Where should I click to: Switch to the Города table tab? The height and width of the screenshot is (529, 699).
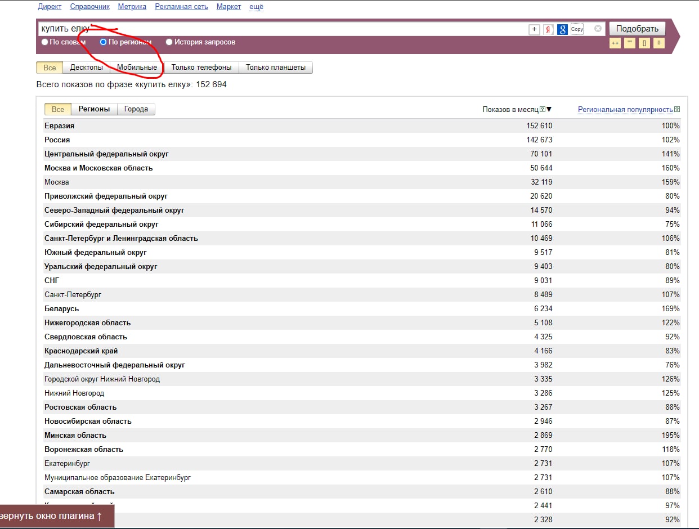136,109
